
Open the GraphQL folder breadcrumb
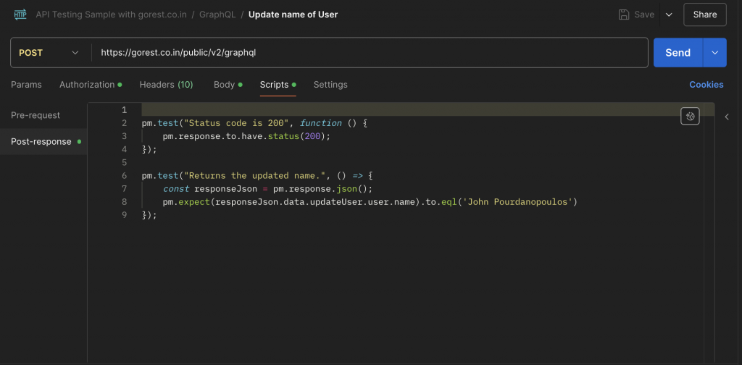tap(217, 14)
